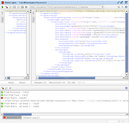The width and height of the screenshot is (129, 123).
Task: Minimize internal window icon in title bar
Action: tap(118, 3)
